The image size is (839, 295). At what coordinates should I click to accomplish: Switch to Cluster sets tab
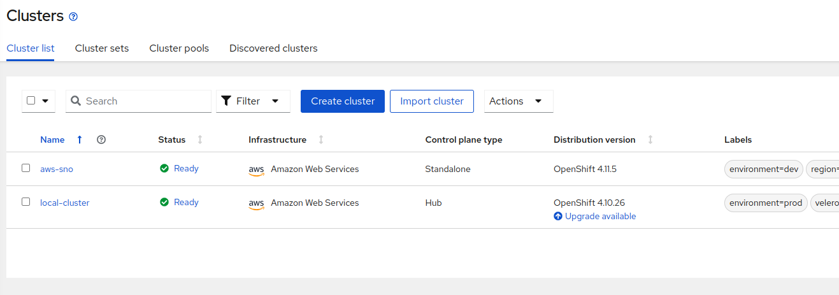(x=102, y=48)
